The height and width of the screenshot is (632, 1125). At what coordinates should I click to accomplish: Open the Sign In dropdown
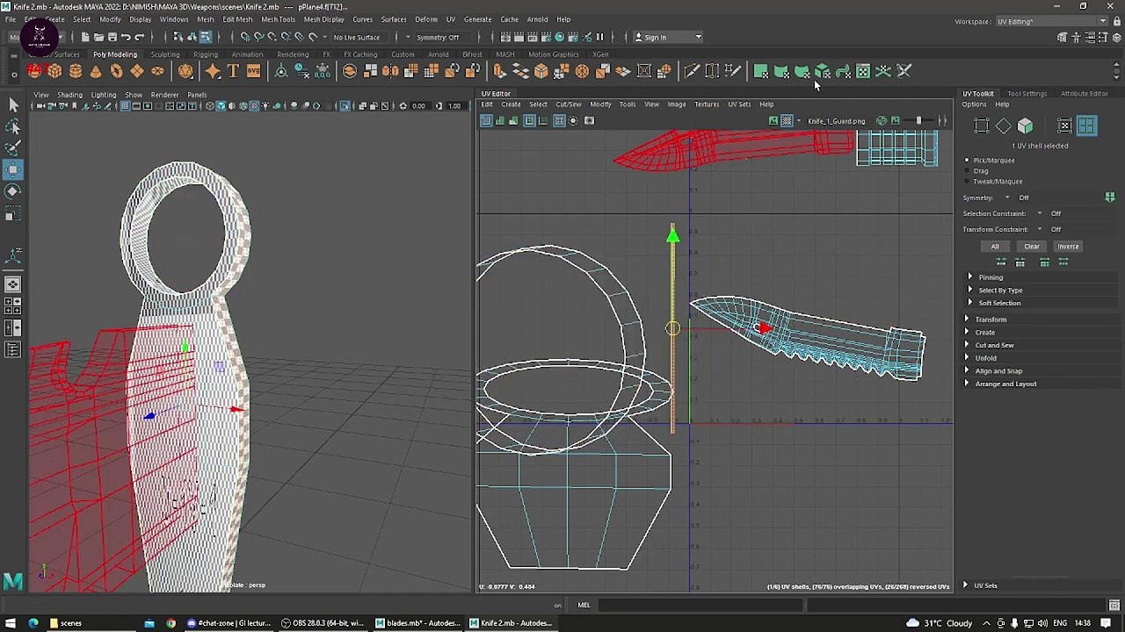tap(669, 37)
